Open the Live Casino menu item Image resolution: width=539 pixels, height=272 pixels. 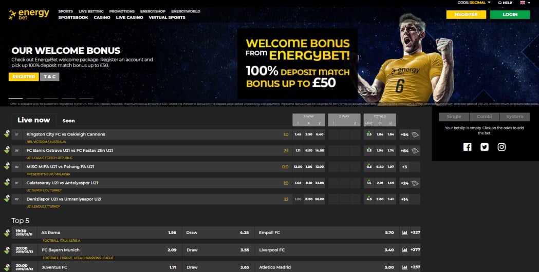pyautogui.click(x=129, y=17)
